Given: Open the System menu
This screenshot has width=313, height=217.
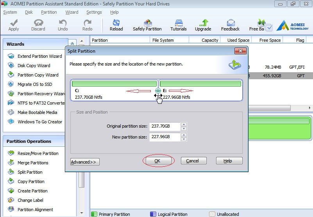Looking at the screenshot, I should click(10, 12).
